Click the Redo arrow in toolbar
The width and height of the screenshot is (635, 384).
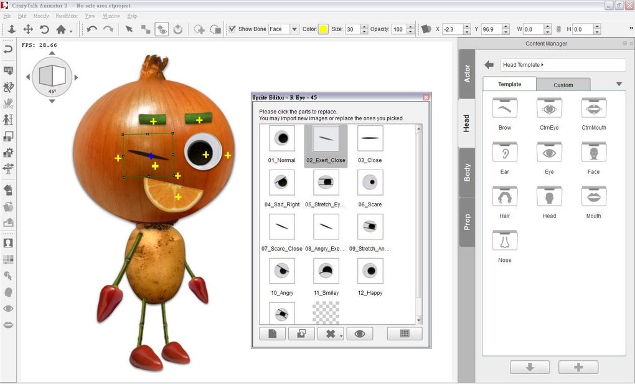coord(108,29)
